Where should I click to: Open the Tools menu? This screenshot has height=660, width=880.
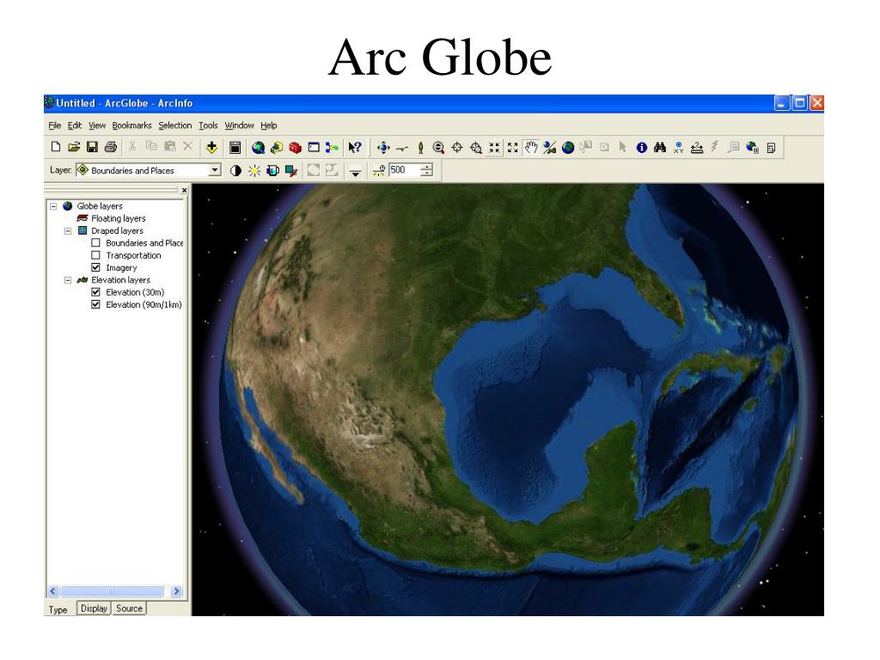[x=208, y=125]
